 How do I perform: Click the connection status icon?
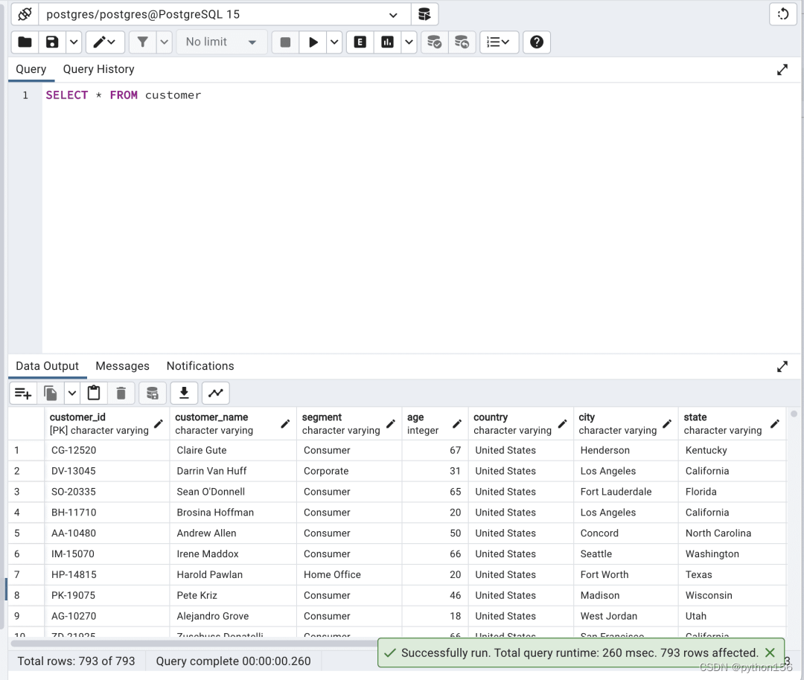tap(25, 14)
